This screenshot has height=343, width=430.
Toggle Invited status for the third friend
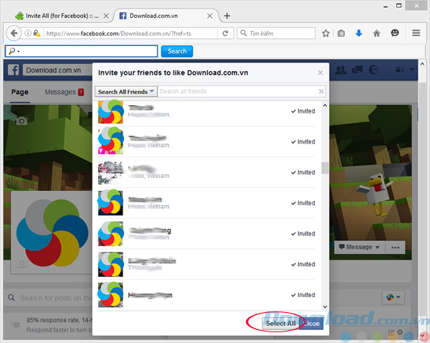[303, 172]
